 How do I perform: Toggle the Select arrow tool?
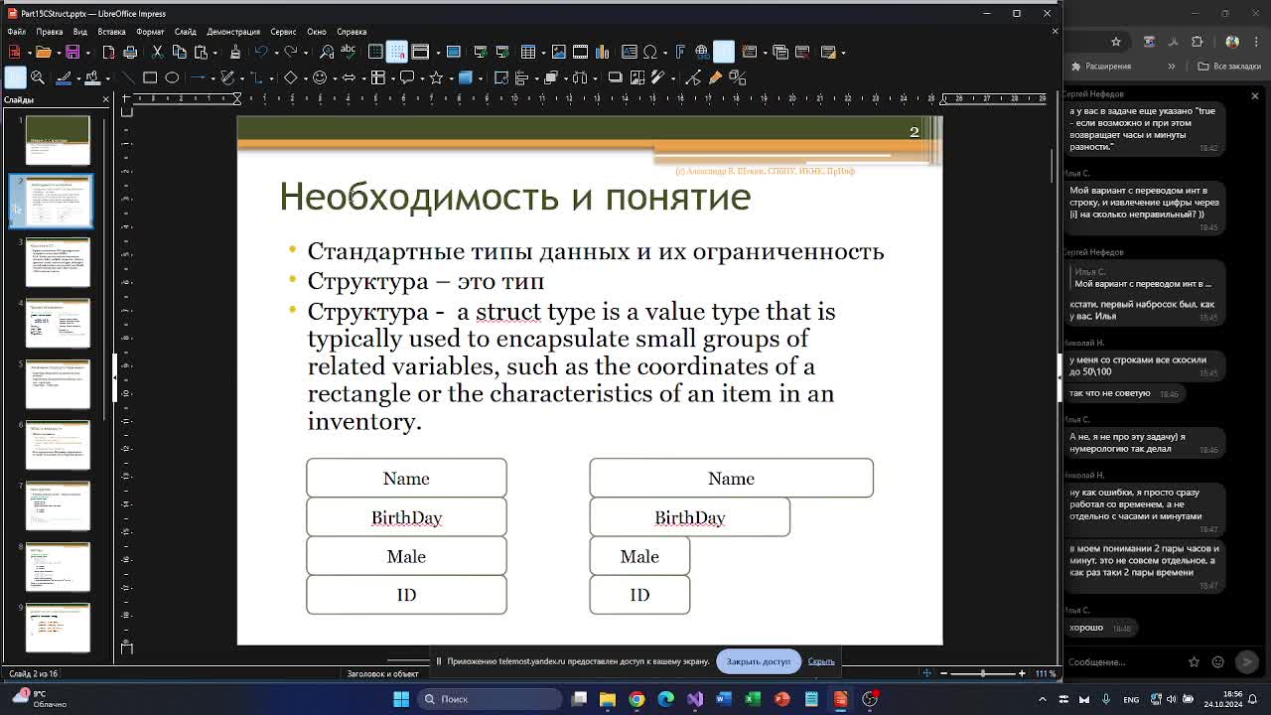pos(15,77)
